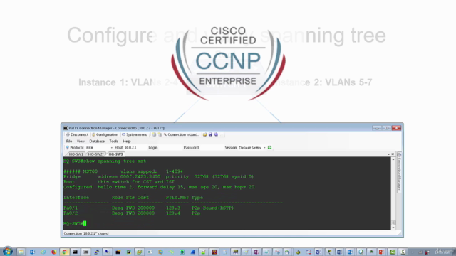Select the HQ-SW3 tab

115,154
